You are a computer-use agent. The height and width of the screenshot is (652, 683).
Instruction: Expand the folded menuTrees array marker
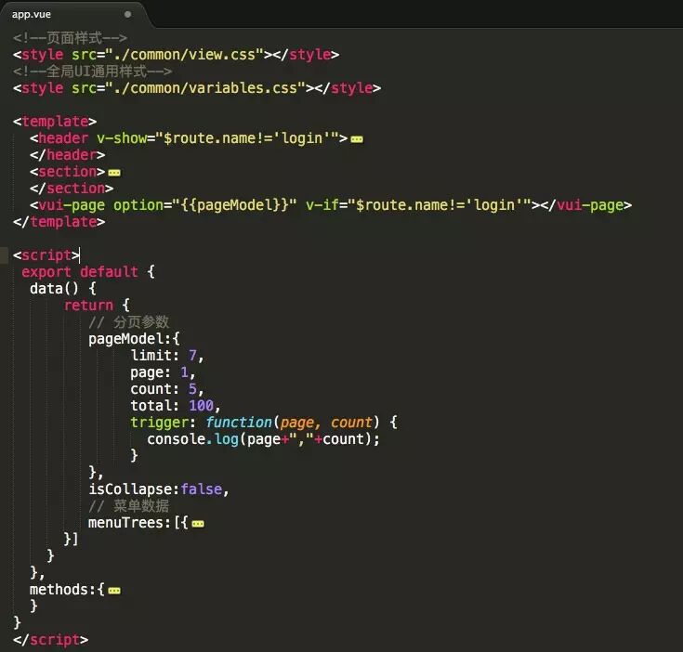[x=198, y=524]
